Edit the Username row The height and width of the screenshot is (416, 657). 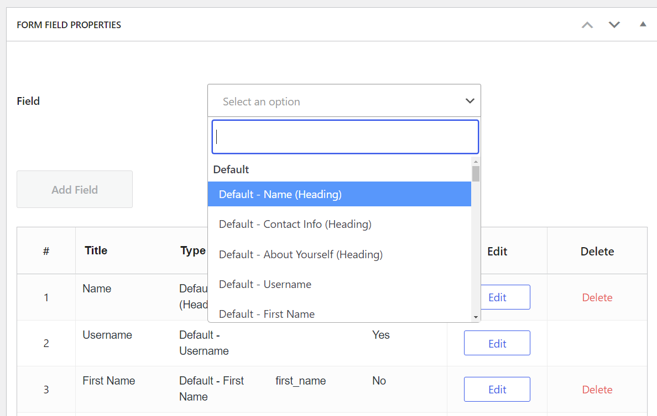(x=497, y=343)
